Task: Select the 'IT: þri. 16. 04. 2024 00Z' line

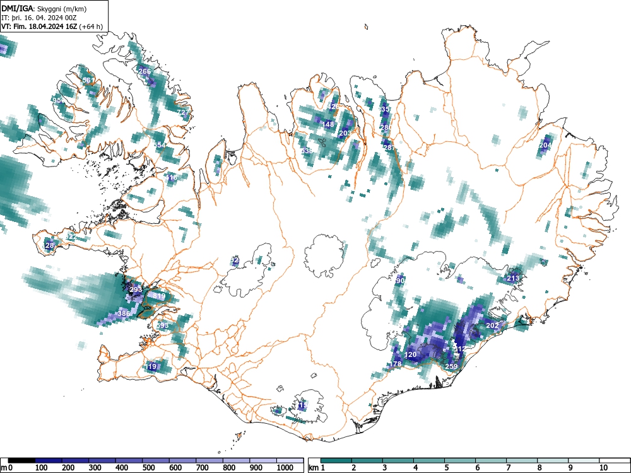Action: pos(39,18)
